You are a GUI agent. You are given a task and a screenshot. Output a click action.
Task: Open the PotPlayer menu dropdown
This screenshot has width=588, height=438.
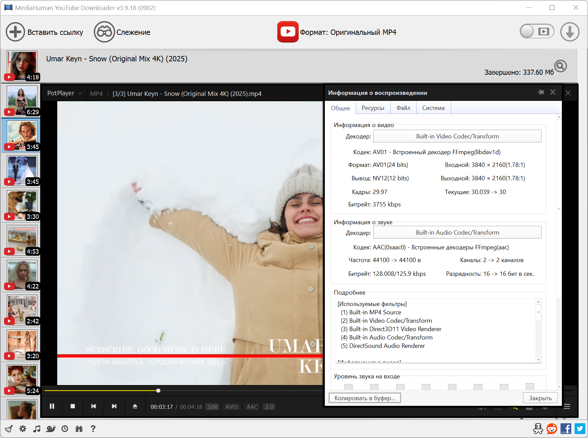[64, 93]
